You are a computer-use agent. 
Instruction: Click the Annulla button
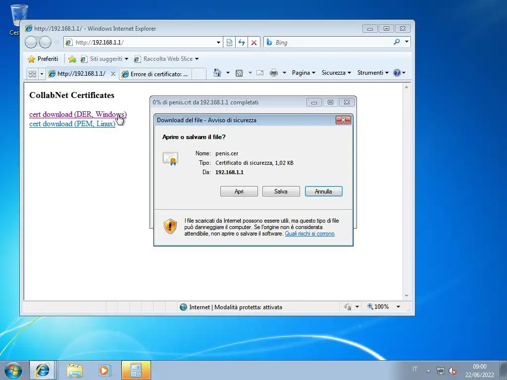pyautogui.click(x=323, y=191)
